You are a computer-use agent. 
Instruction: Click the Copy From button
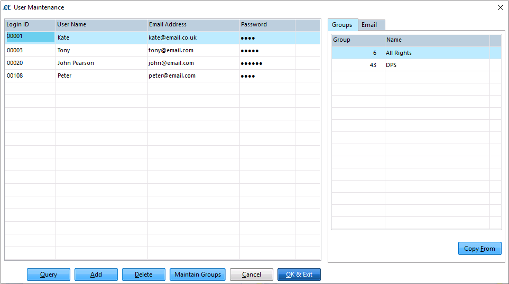[x=480, y=248]
